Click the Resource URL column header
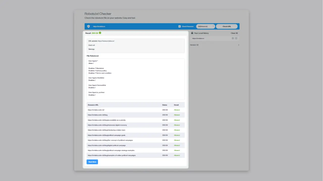The image size is (323, 181). tap(93, 105)
